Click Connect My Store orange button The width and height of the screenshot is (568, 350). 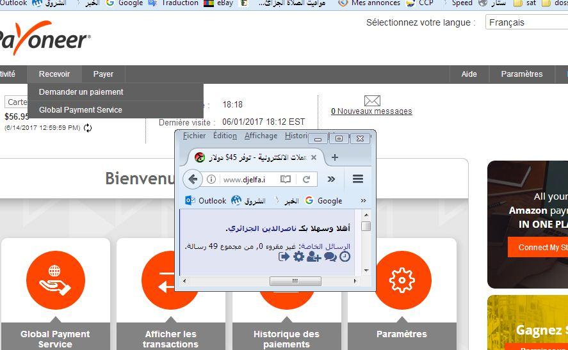[x=538, y=247]
